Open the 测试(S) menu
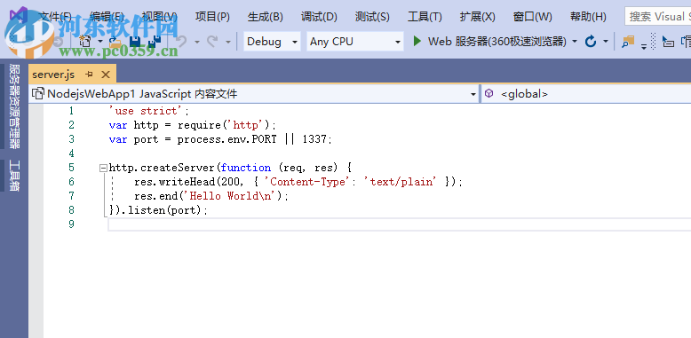 coord(372,17)
